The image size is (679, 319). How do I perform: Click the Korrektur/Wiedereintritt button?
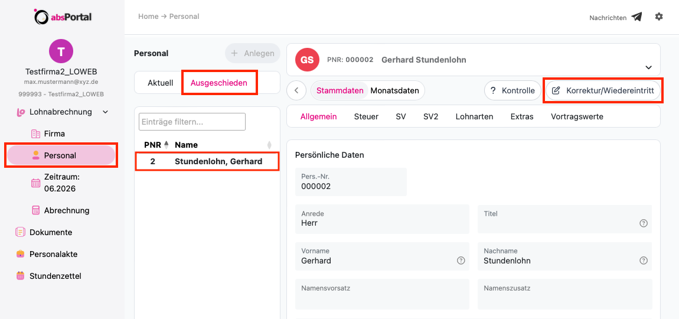[603, 90]
